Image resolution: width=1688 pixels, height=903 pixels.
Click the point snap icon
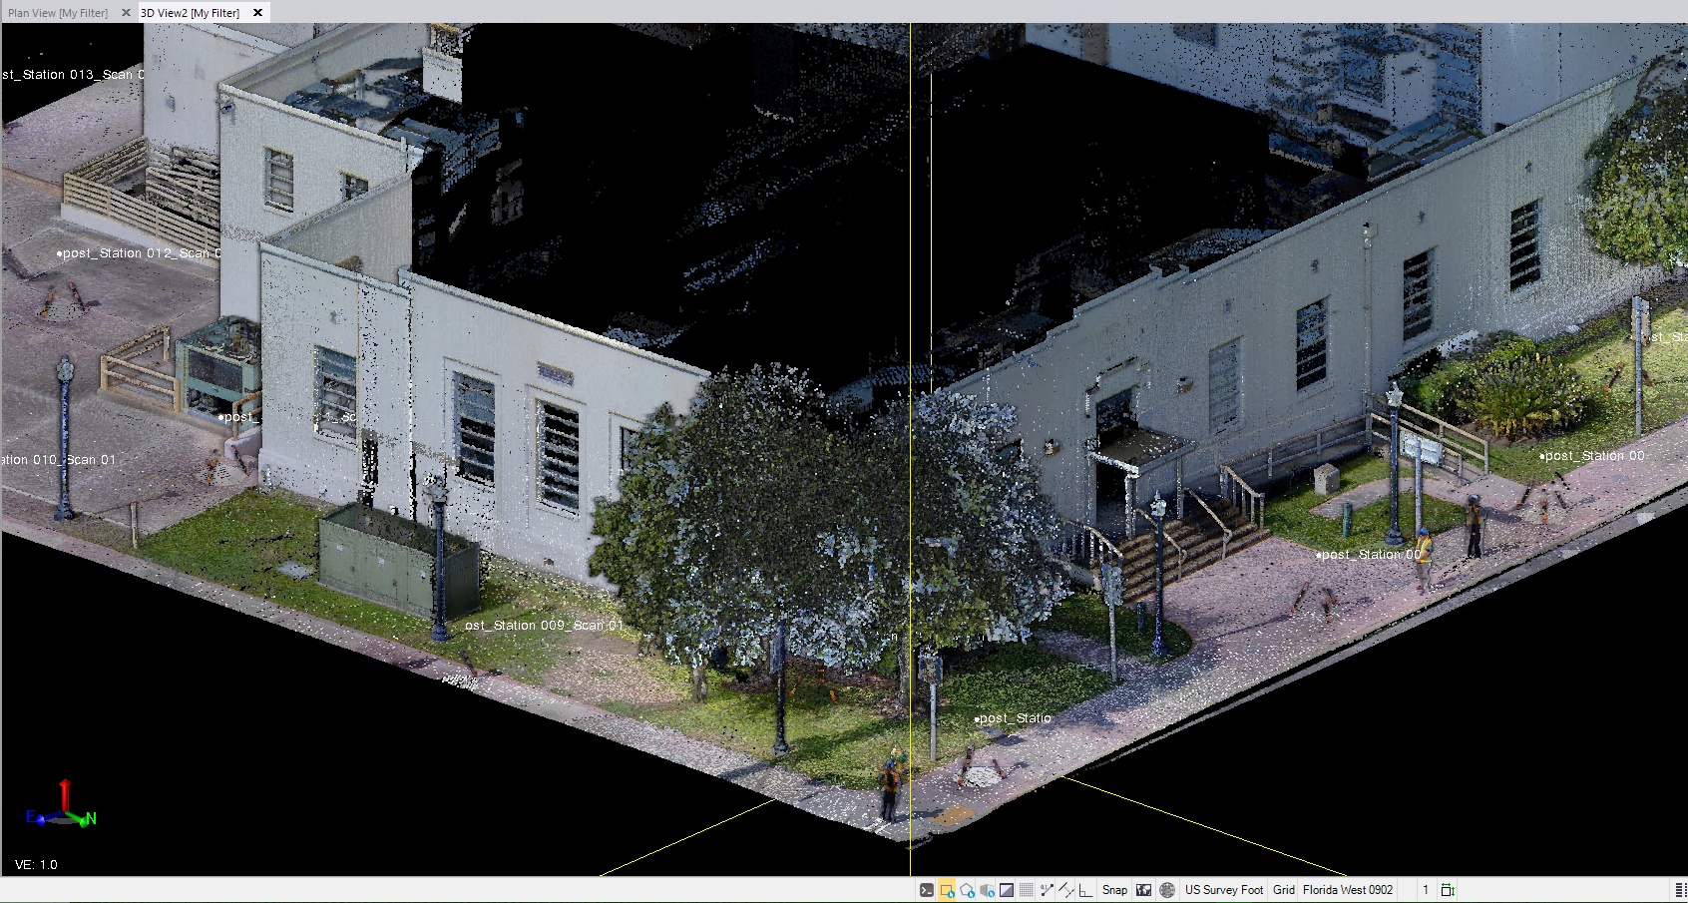pos(1047,890)
